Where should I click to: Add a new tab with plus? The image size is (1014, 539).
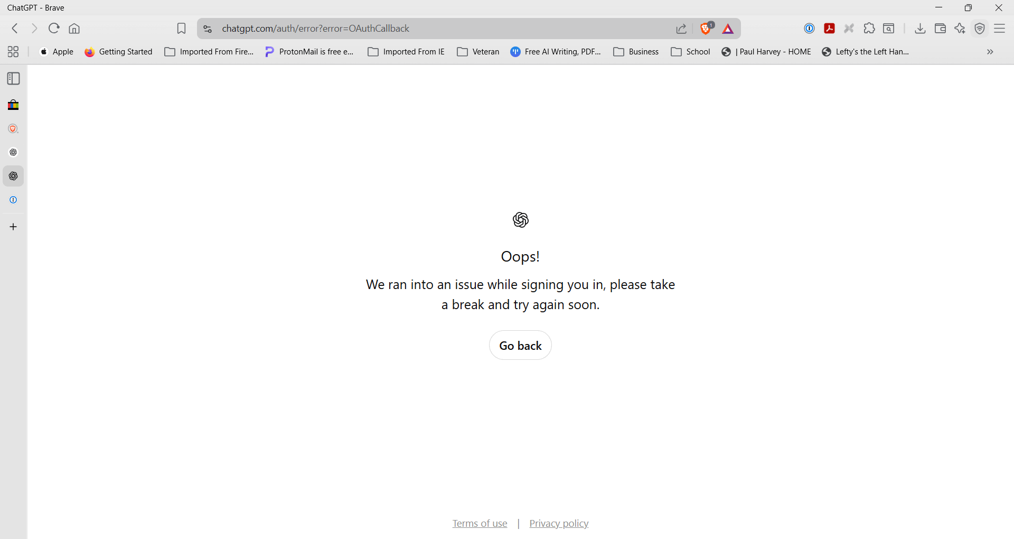pos(13,227)
